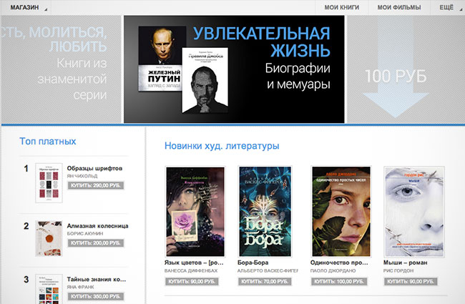Show the Есть, молиться, любить banner slide
Screen dimensions: 465x304
61,69
